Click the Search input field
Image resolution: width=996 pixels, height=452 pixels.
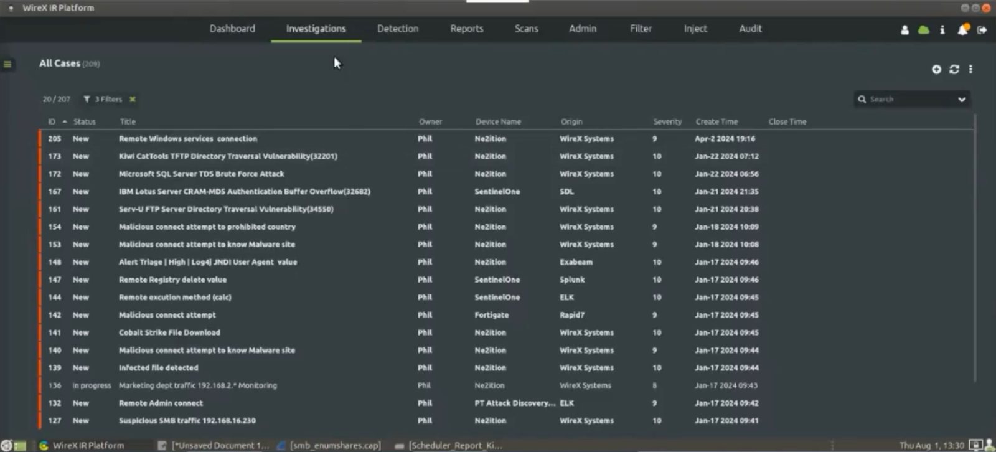click(910, 99)
